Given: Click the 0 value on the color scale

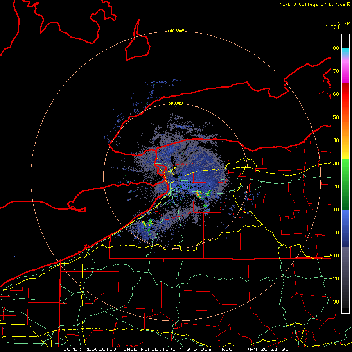Looking at the screenshot, I should (x=338, y=233).
